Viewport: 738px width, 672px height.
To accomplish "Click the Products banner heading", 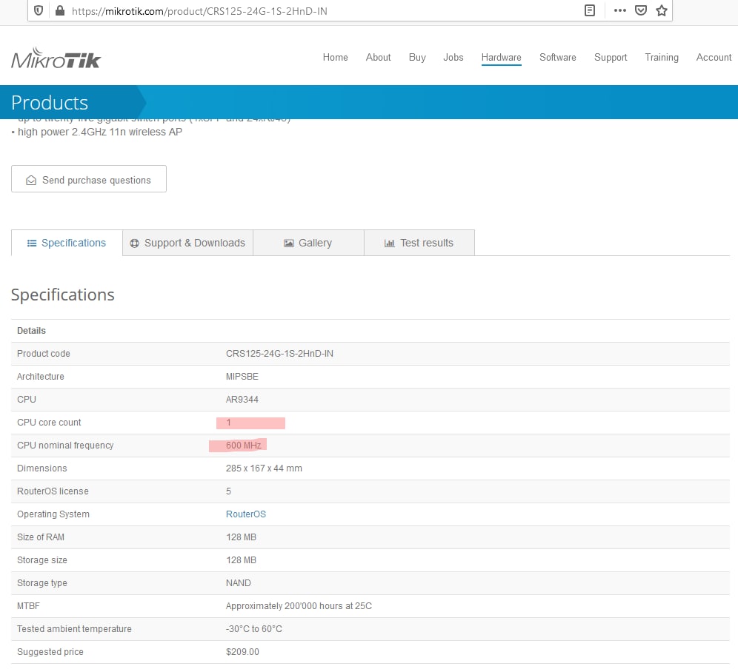I will (50, 103).
